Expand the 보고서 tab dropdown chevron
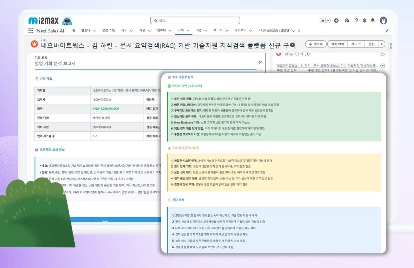Image resolution: width=414 pixels, height=268 pixels. pos(227,30)
